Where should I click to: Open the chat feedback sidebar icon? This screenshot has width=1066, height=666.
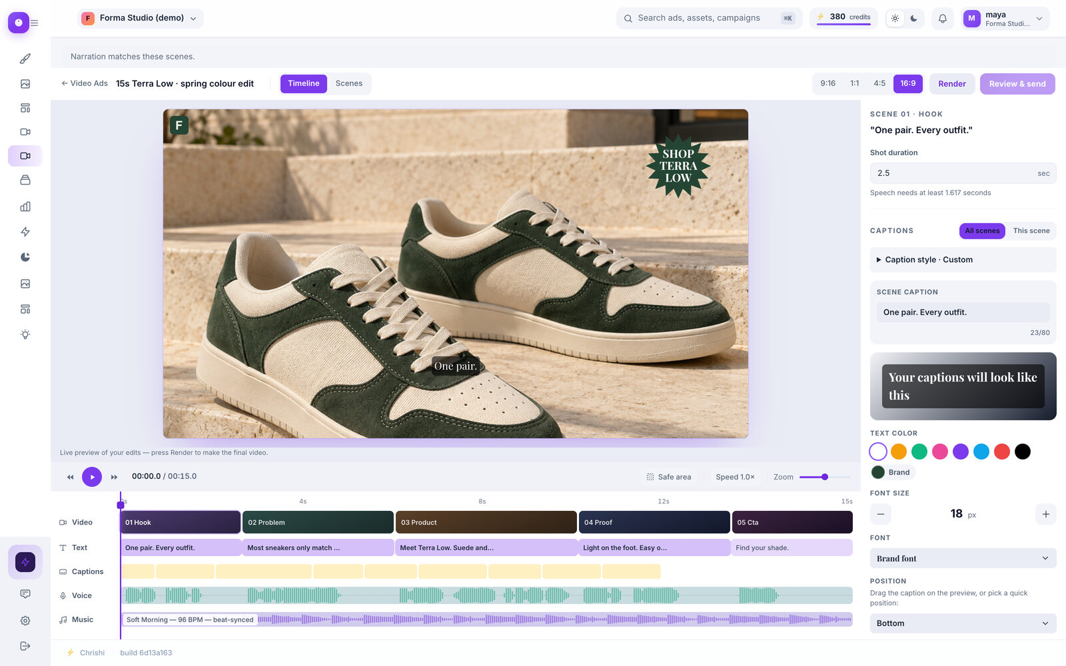pyautogui.click(x=25, y=594)
